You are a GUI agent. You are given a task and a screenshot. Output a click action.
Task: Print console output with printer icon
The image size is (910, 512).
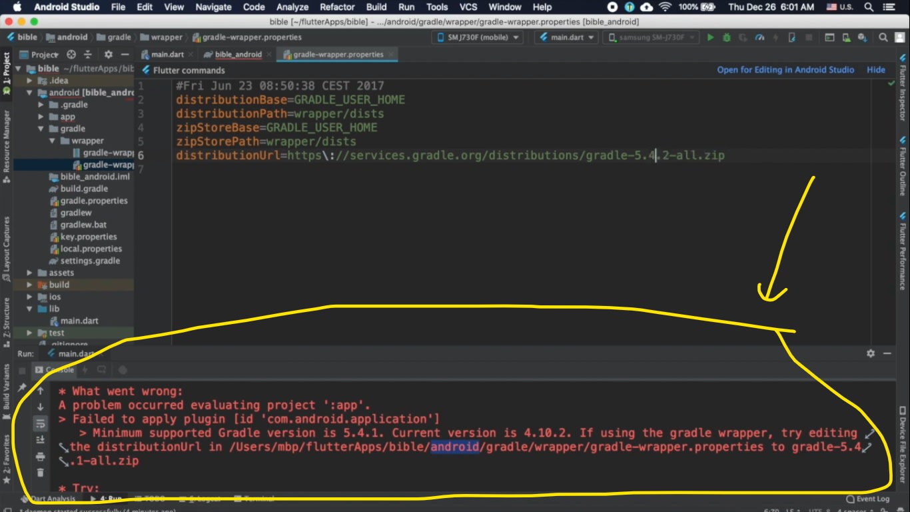point(40,457)
